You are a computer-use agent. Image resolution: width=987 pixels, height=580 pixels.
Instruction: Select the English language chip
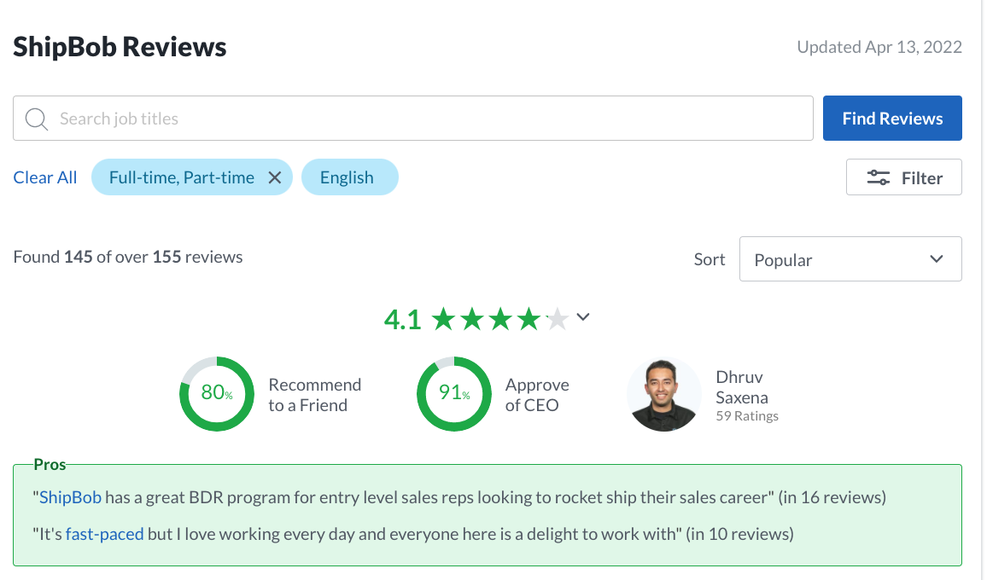pyautogui.click(x=349, y=177)
